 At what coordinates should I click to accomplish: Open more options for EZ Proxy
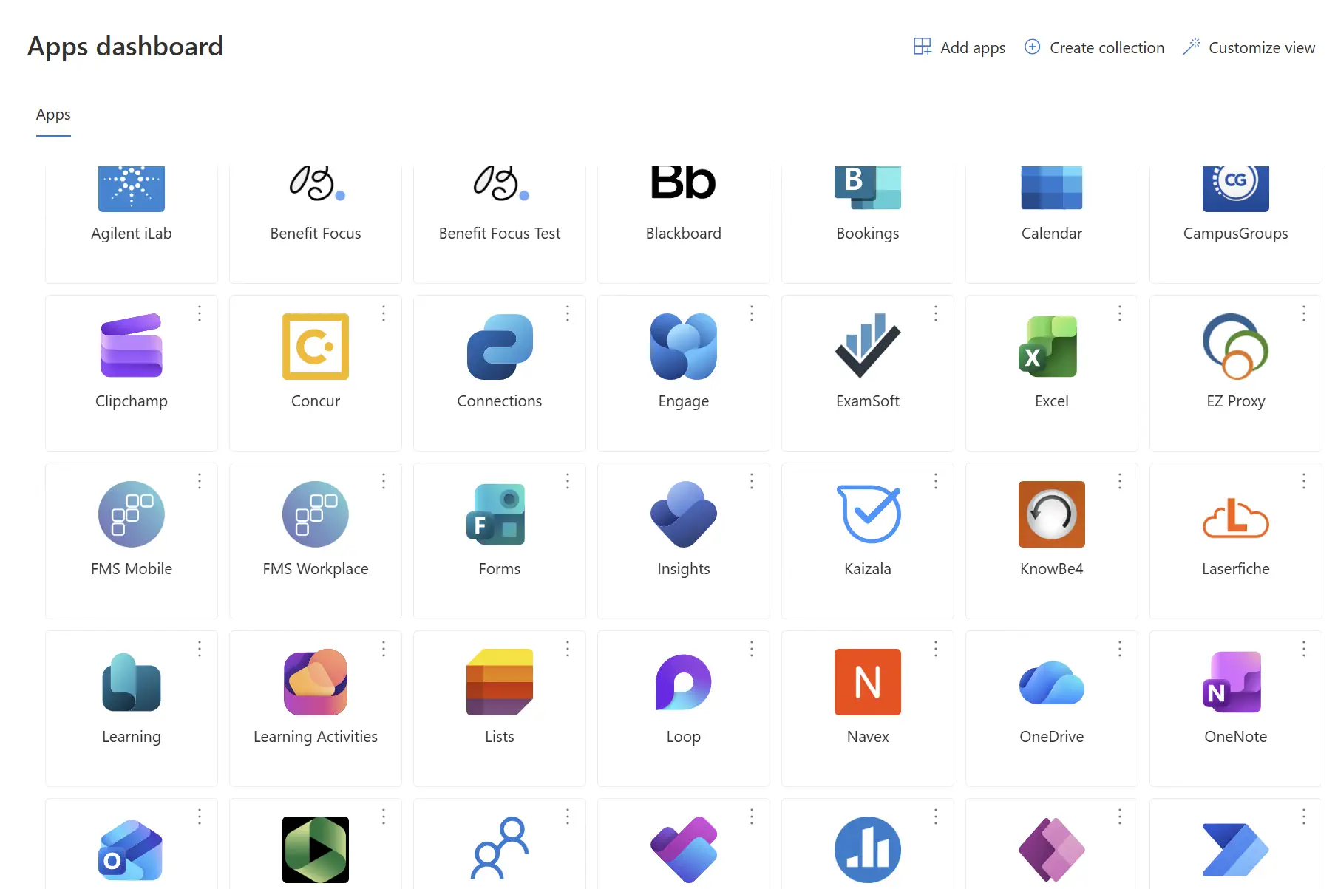1304,313
